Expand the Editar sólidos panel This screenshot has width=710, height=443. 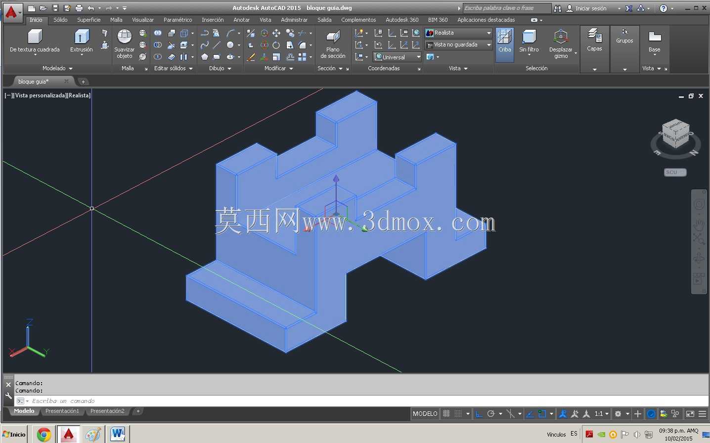pos(173,68)
